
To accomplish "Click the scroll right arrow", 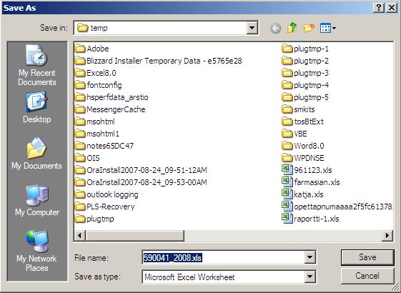I will point(387,236).
